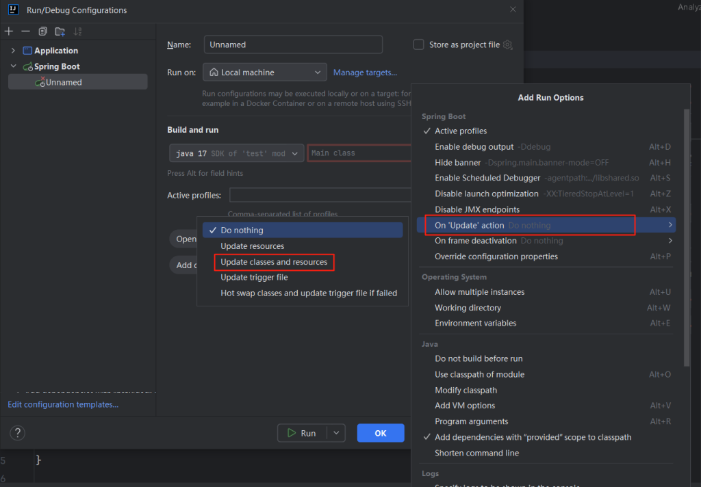Click the Unnamed configuration error icon

point(40,82)
